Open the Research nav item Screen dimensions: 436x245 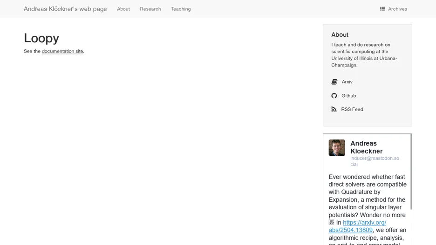point(150,9)
